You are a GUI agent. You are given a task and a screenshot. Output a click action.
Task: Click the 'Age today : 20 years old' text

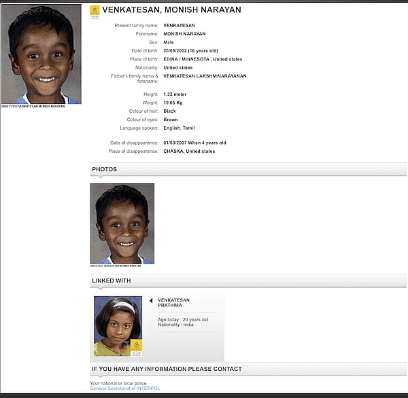tap(183, 319)
